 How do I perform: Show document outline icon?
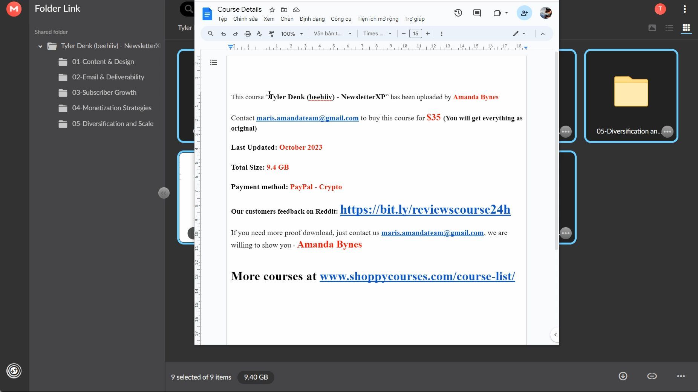pyautogui.click(x=214, y=62)
